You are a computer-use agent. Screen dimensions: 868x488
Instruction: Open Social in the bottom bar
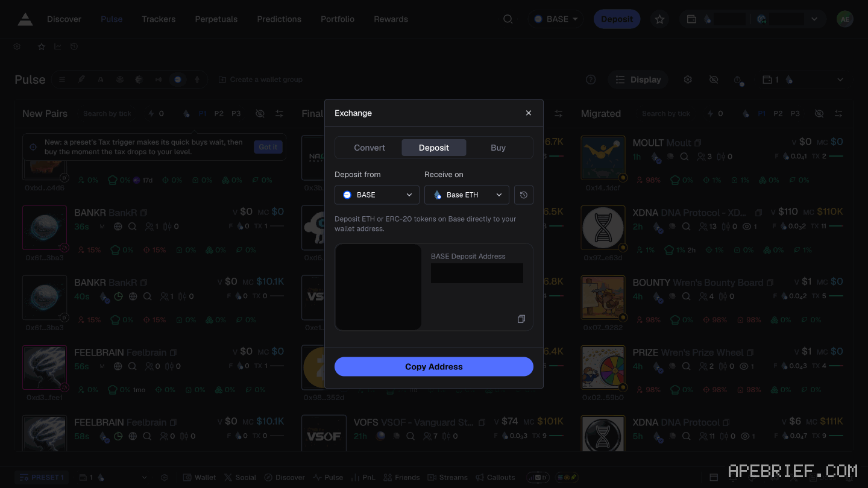click(240, 477)
